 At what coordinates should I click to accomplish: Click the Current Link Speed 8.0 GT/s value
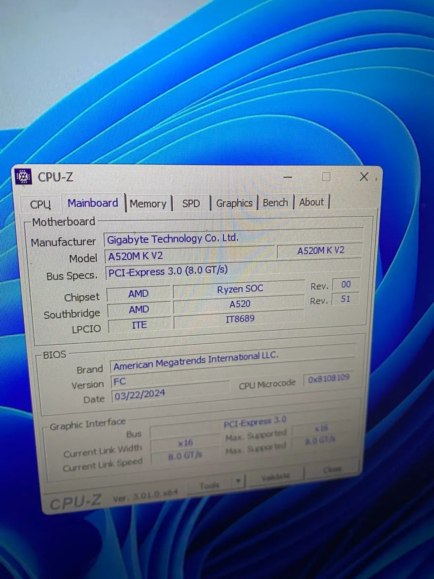(185, 456)
